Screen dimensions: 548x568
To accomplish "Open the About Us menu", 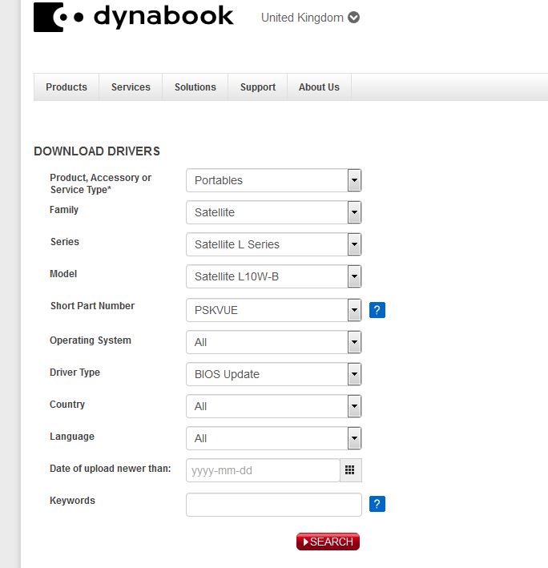I will pos(319,87).
